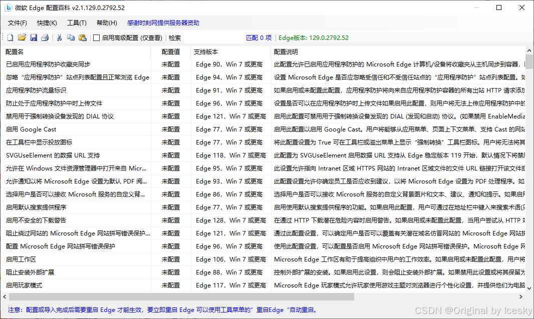Click the vertical scrollbar thumb
The width and height of the screenshot is (534, 319).
(x=529, y=62)
